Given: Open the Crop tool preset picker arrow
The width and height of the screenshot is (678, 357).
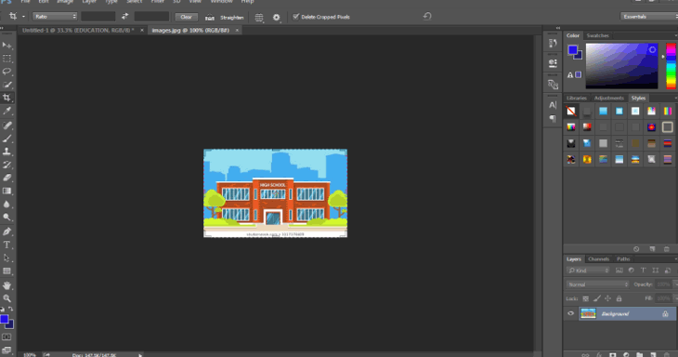Looking at the screenshot, I should (23, 17).
